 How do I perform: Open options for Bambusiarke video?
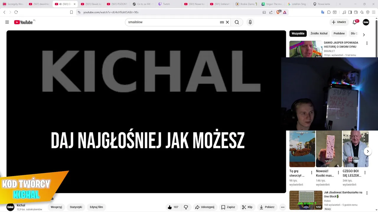tap(367, 193)
